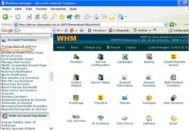Image resolution: width=189 pixels, height=131 pixels.
Task: Open the FrontPage icon
Action: pos(76,98)
